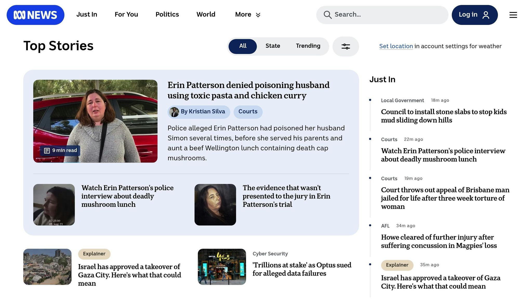
Task: Follow the Set location link
Action: [396, 46]
